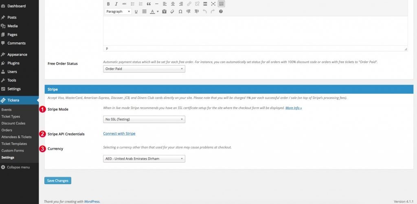Click the Bold formatting icon
Image resolution: width=417 pixels, height=204 pixels.
[108, 4]
